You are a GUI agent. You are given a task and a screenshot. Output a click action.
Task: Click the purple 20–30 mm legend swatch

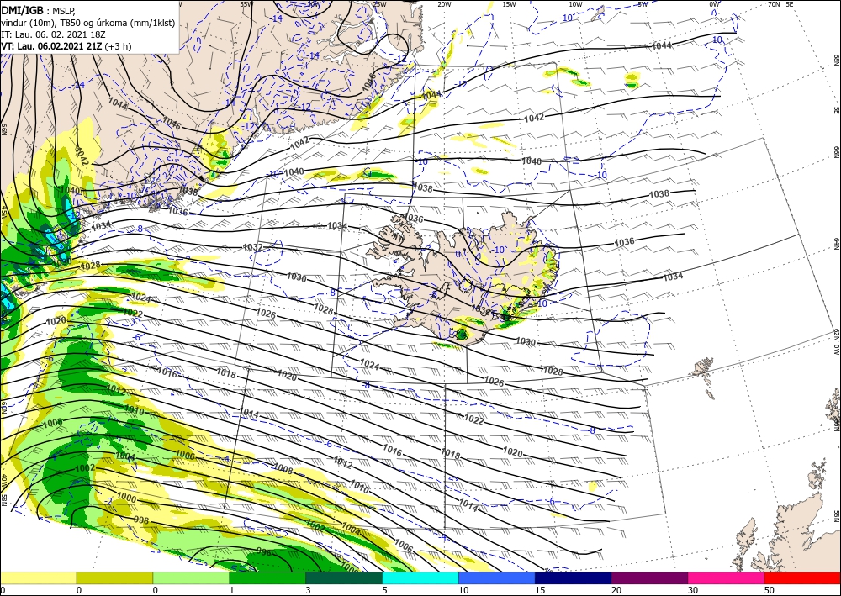pos(649,578)
